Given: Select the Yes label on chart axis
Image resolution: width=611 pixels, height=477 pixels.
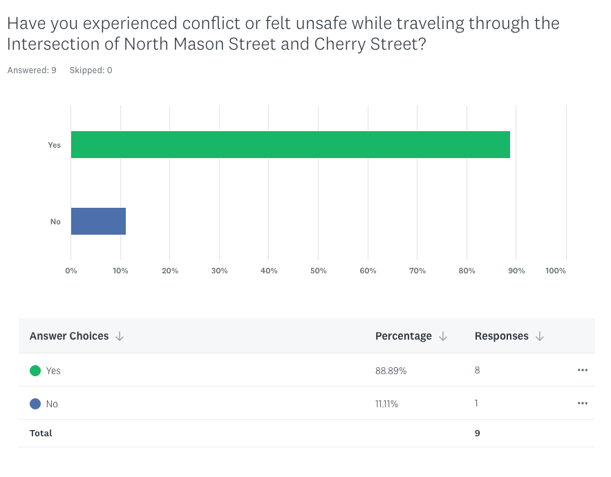Looking at the screenshot, I should click(x=54, y=145).
